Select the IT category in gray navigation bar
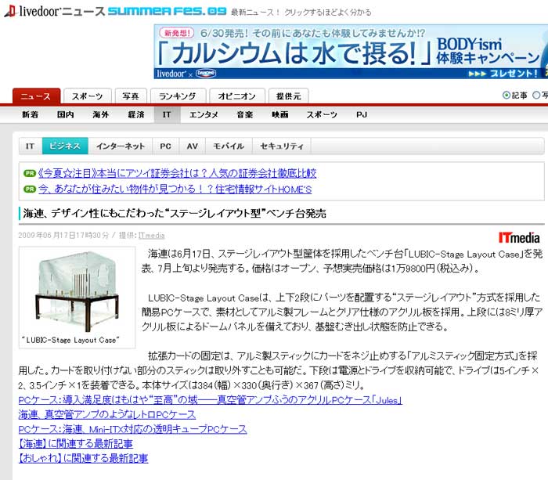 167,114
